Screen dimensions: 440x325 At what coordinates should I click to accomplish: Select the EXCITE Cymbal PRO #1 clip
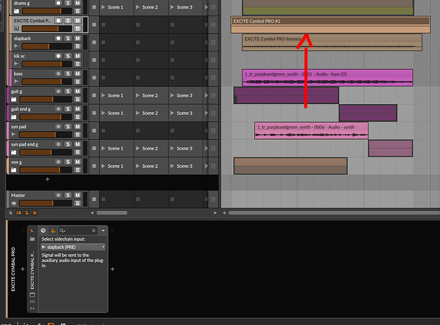tap(331, 25)
